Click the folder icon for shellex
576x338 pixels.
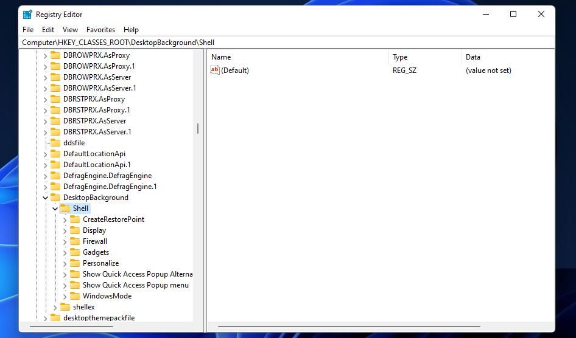(x=65, y=307)
